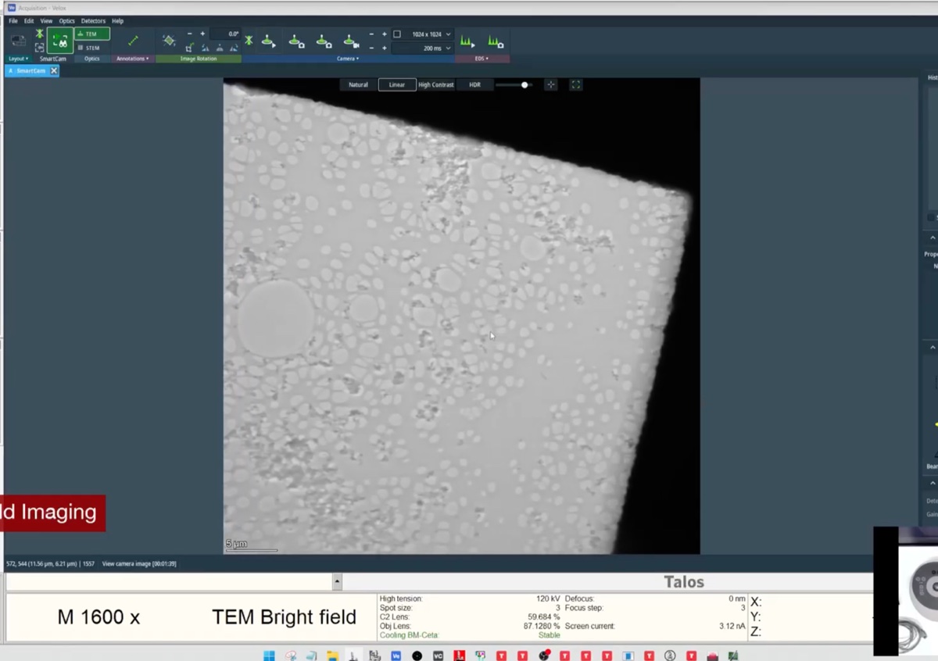Expand the Camera group dropdown
The image size is (938, 661).
tap(348, 59)
